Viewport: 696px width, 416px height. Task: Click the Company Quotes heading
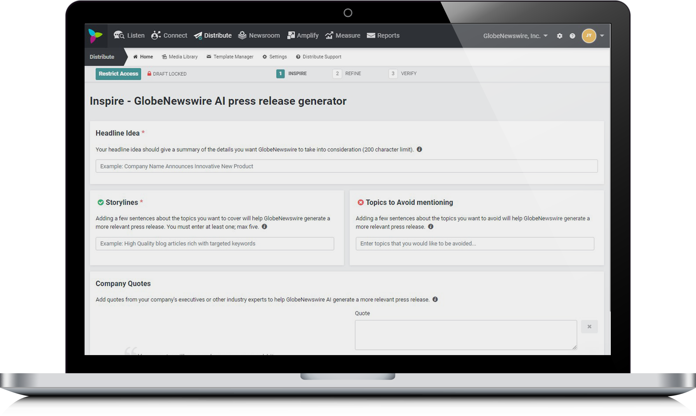coord(123,284)
